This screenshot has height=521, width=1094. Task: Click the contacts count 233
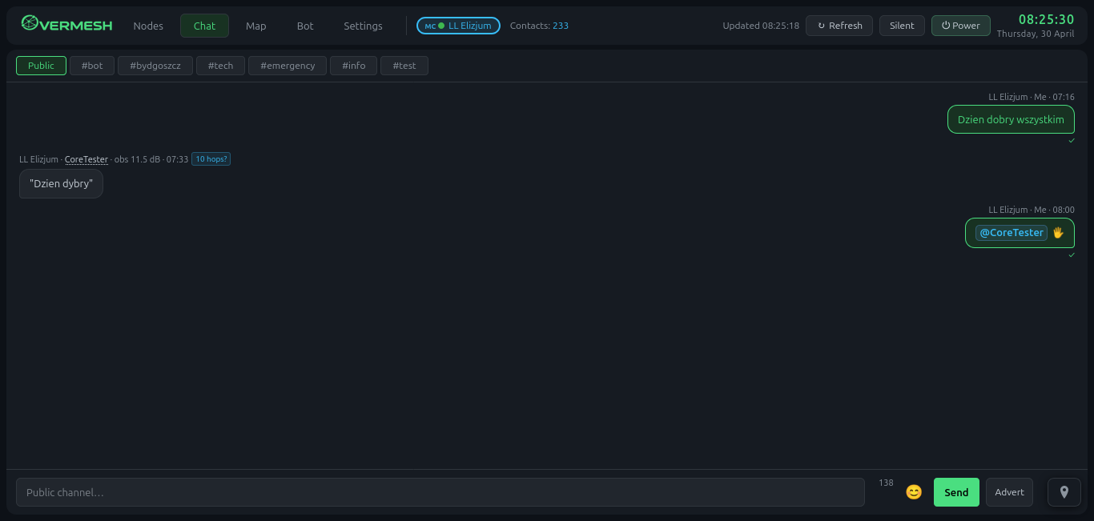coord(561,26)
